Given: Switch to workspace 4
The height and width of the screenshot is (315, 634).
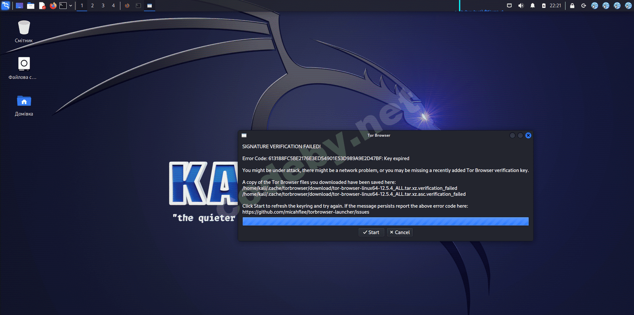Looking at the screenshot, I should point(113,6).
